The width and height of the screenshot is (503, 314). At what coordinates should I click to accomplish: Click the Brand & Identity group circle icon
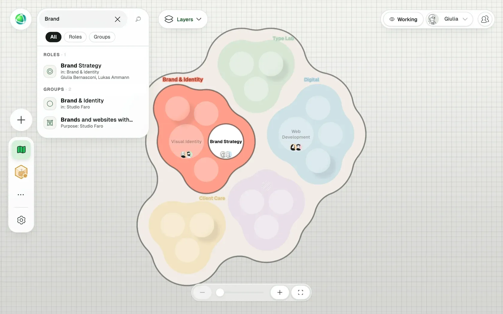(50, 104)
